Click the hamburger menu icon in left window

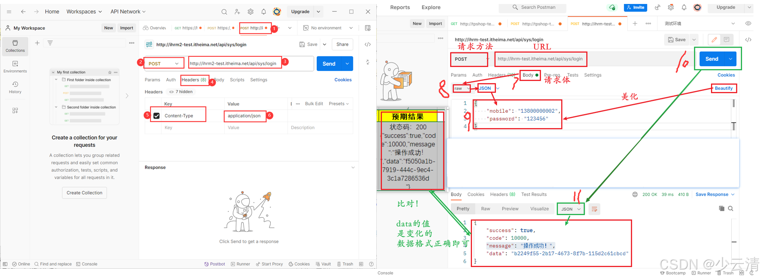(x=9, y=12)
